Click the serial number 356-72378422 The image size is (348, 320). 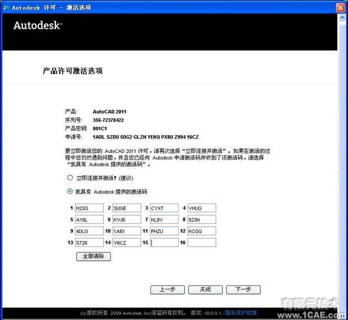[x=109, y=120]
